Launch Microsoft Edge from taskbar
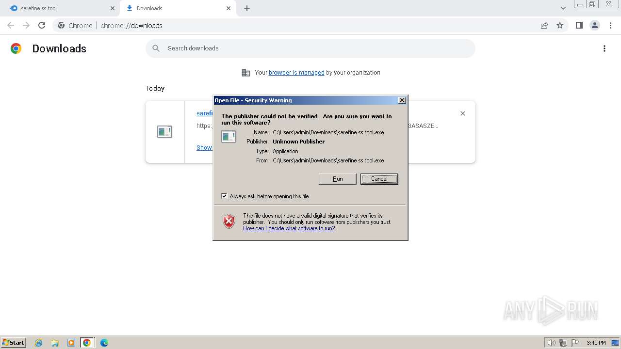The image size is (621, 349). 104,343
